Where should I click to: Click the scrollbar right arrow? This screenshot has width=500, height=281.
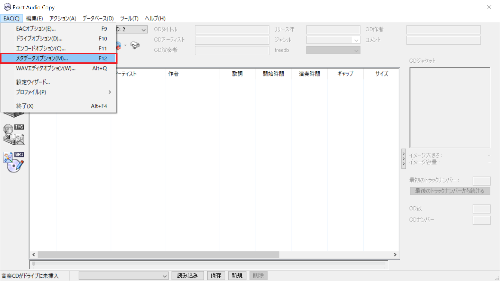click(395, 255)
